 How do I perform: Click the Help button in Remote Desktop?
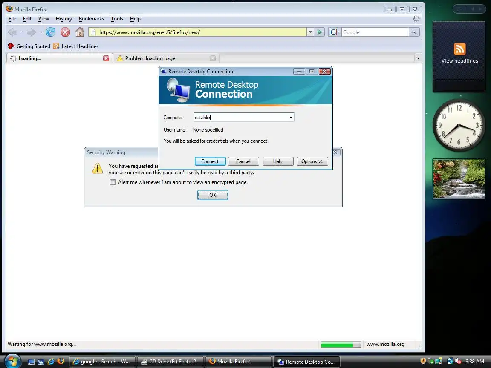[x=278, y=161]
